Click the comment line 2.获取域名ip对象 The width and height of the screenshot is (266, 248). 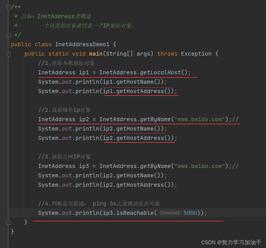(64, 110)
